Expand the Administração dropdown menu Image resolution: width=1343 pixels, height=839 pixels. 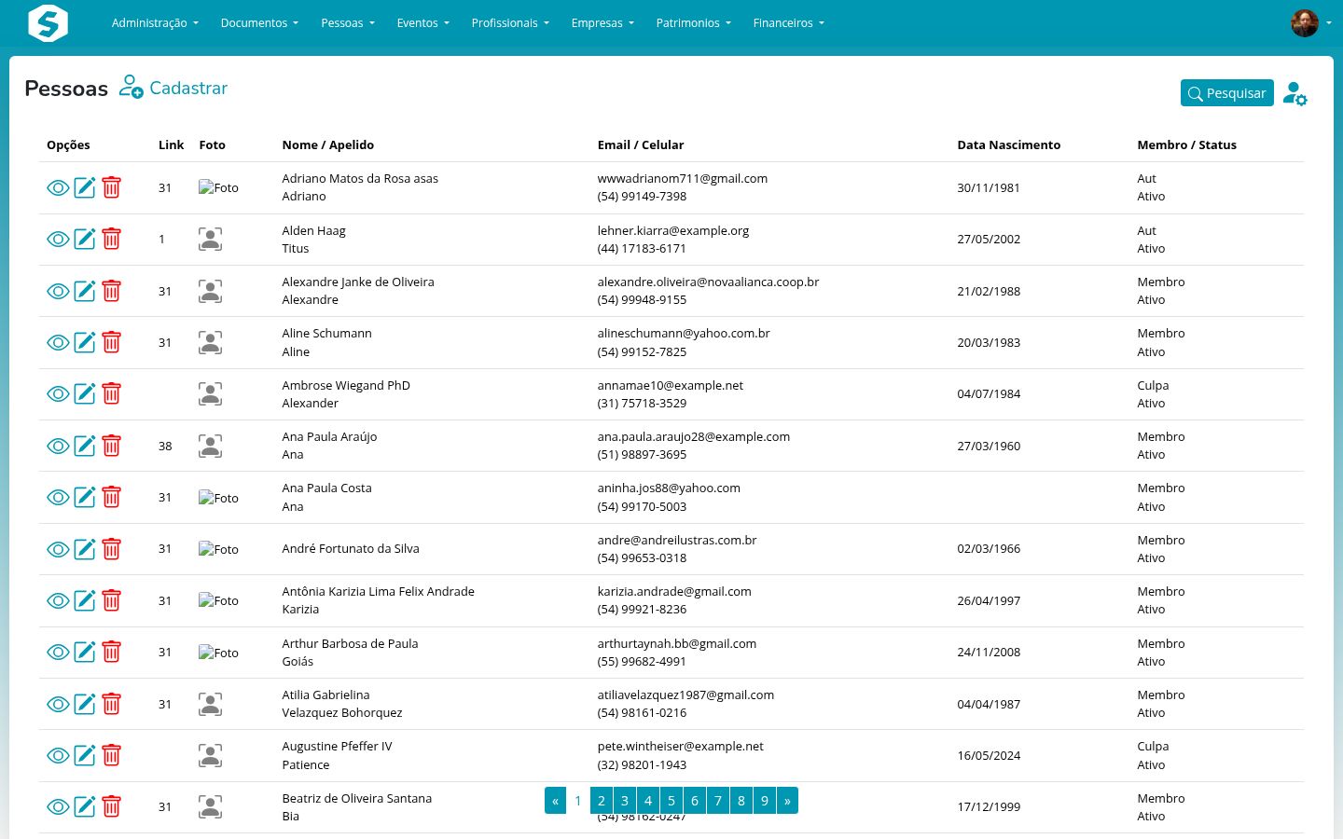click(155, 23)
